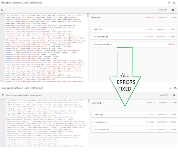
Task: Expand WebPage row in upper results
Action: click(133, 29)
